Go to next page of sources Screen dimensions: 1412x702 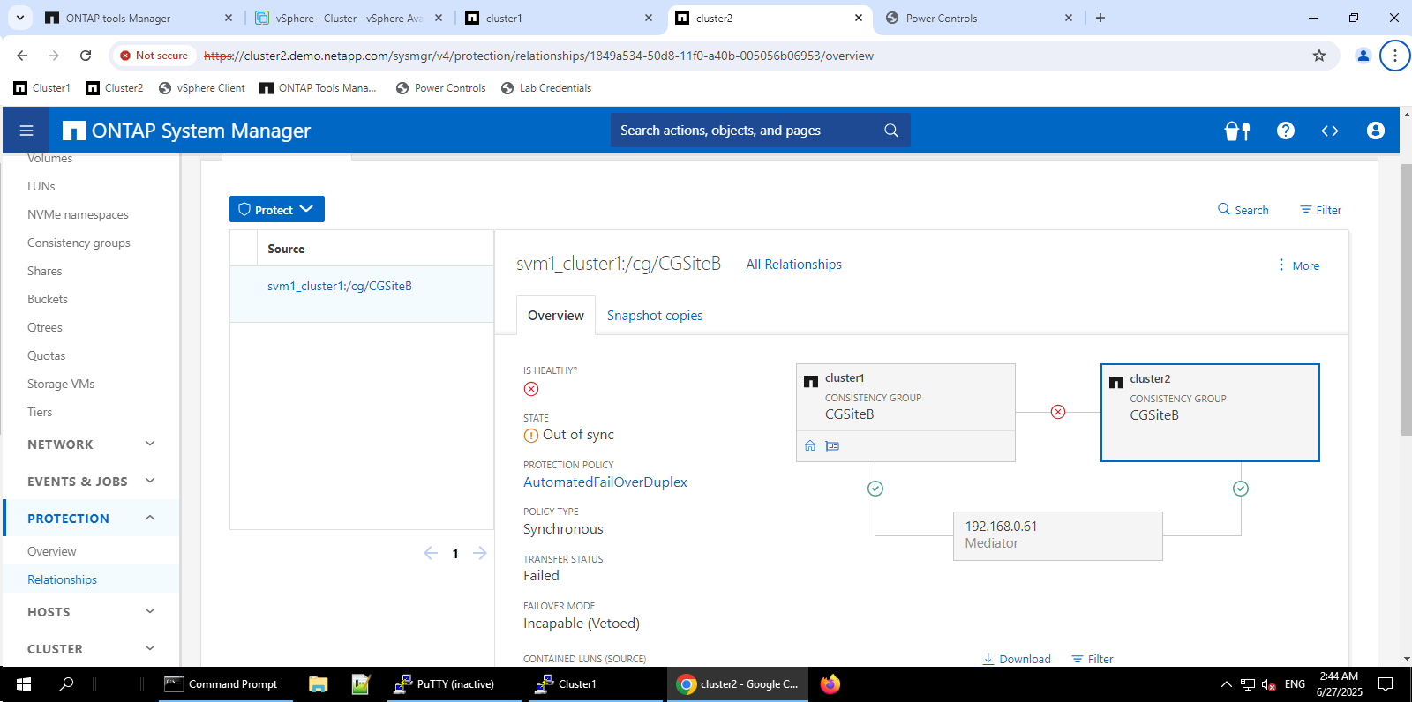pyautogui.click(x=480, y=553)
